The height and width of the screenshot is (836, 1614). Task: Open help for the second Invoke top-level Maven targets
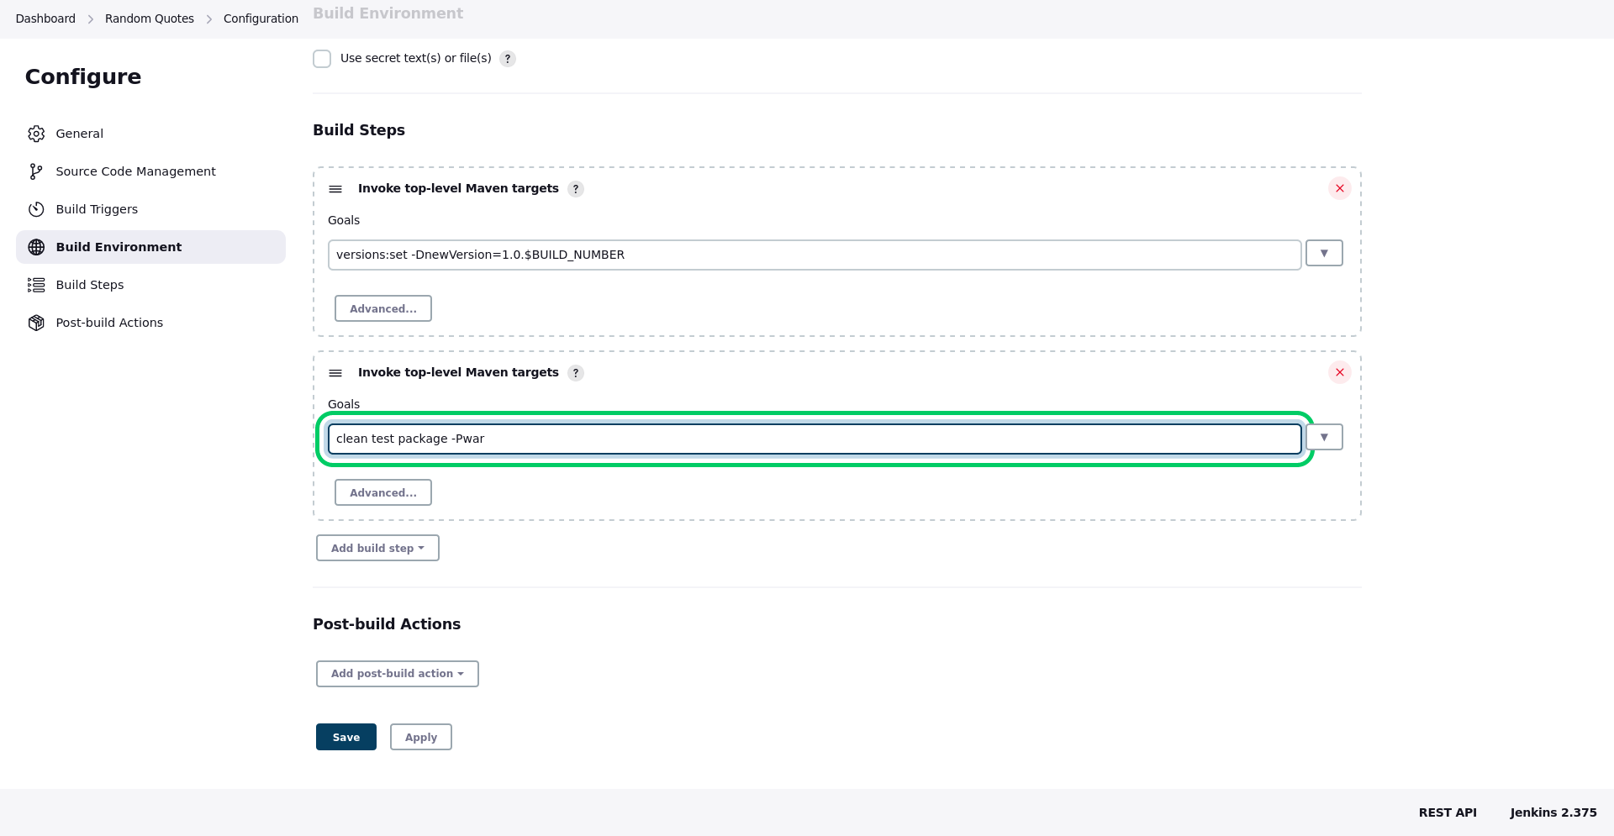pos(576,373)
